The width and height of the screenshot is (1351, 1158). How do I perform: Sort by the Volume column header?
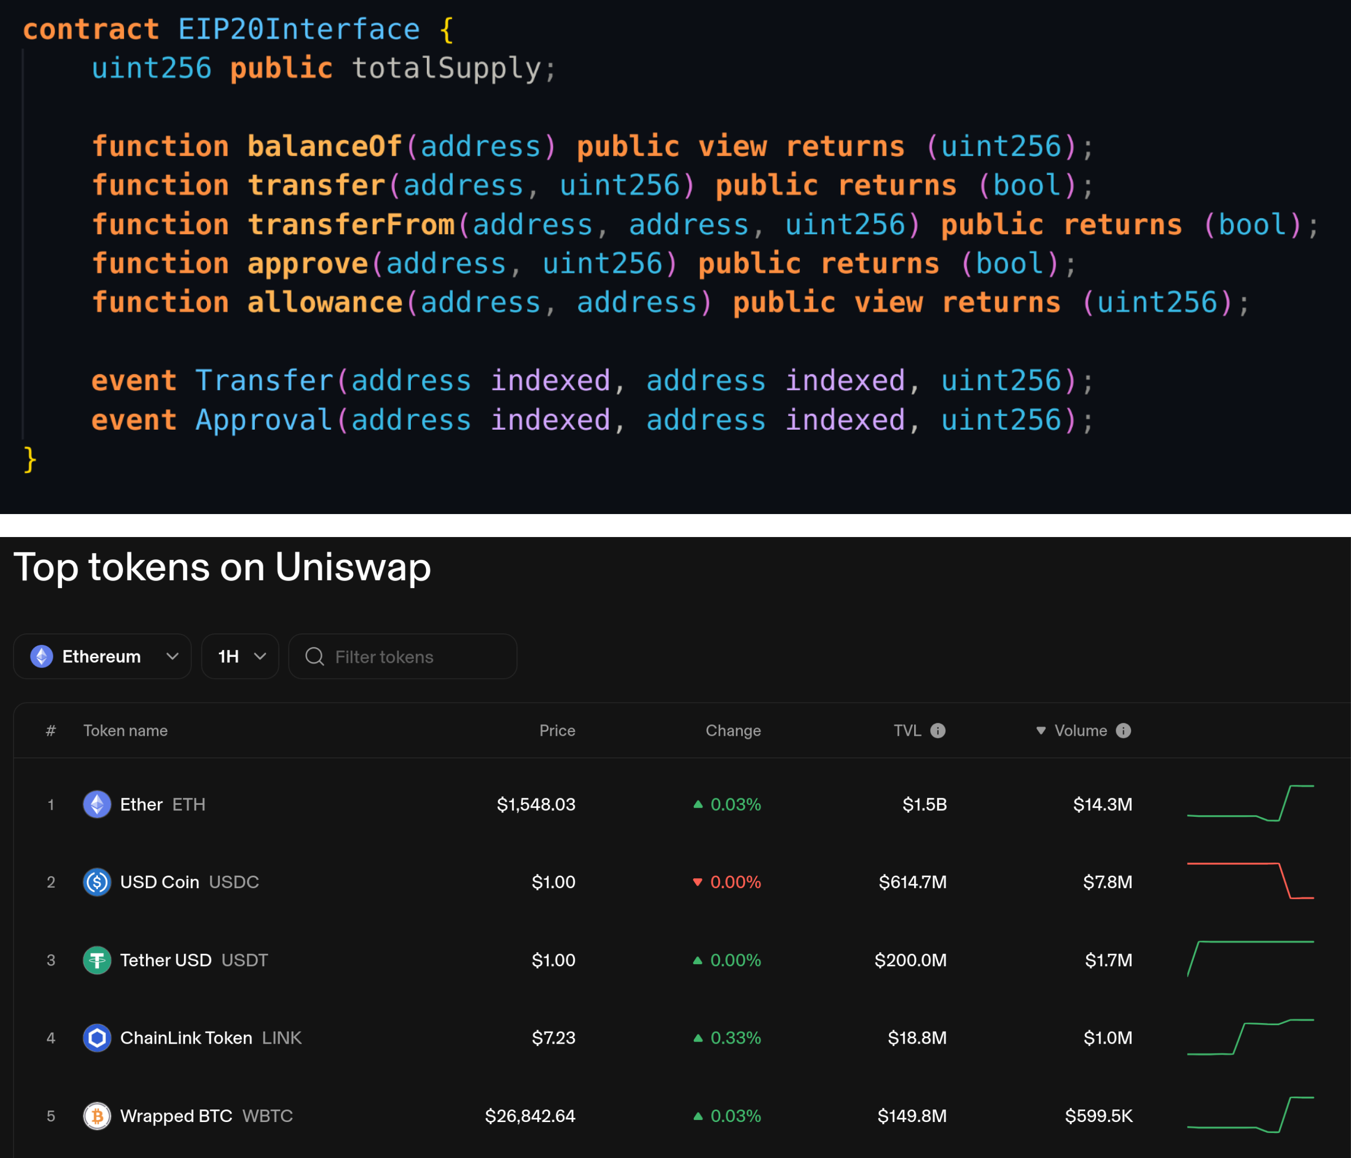click(1081, 730)
